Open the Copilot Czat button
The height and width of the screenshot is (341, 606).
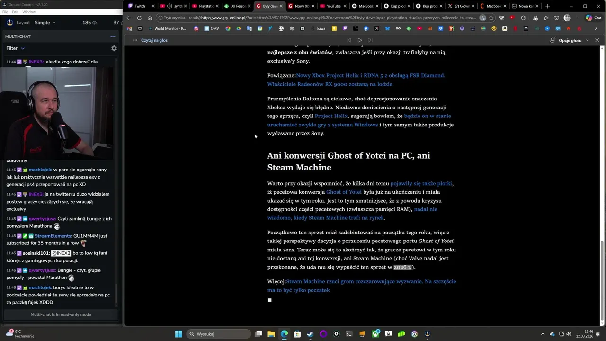[593, 18]
